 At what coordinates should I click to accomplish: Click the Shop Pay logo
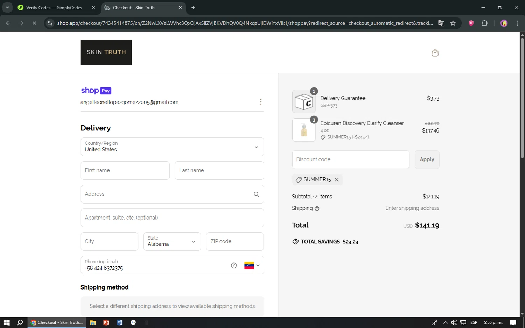pos(96,91)
